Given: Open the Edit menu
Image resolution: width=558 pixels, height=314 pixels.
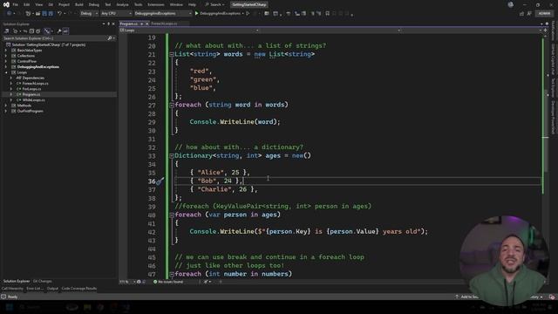Looking at the screenshot, I should (x=27, y=4).
